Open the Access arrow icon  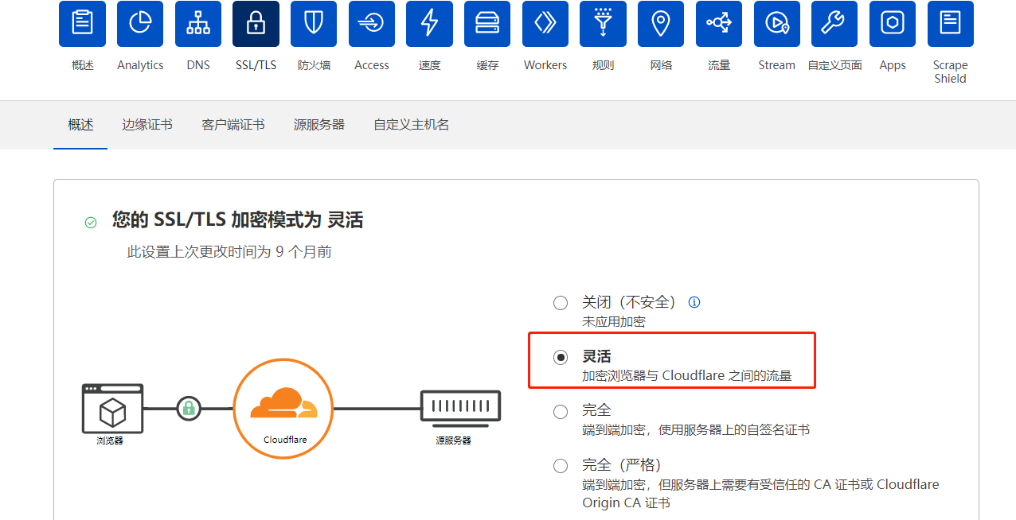point(372,24)
